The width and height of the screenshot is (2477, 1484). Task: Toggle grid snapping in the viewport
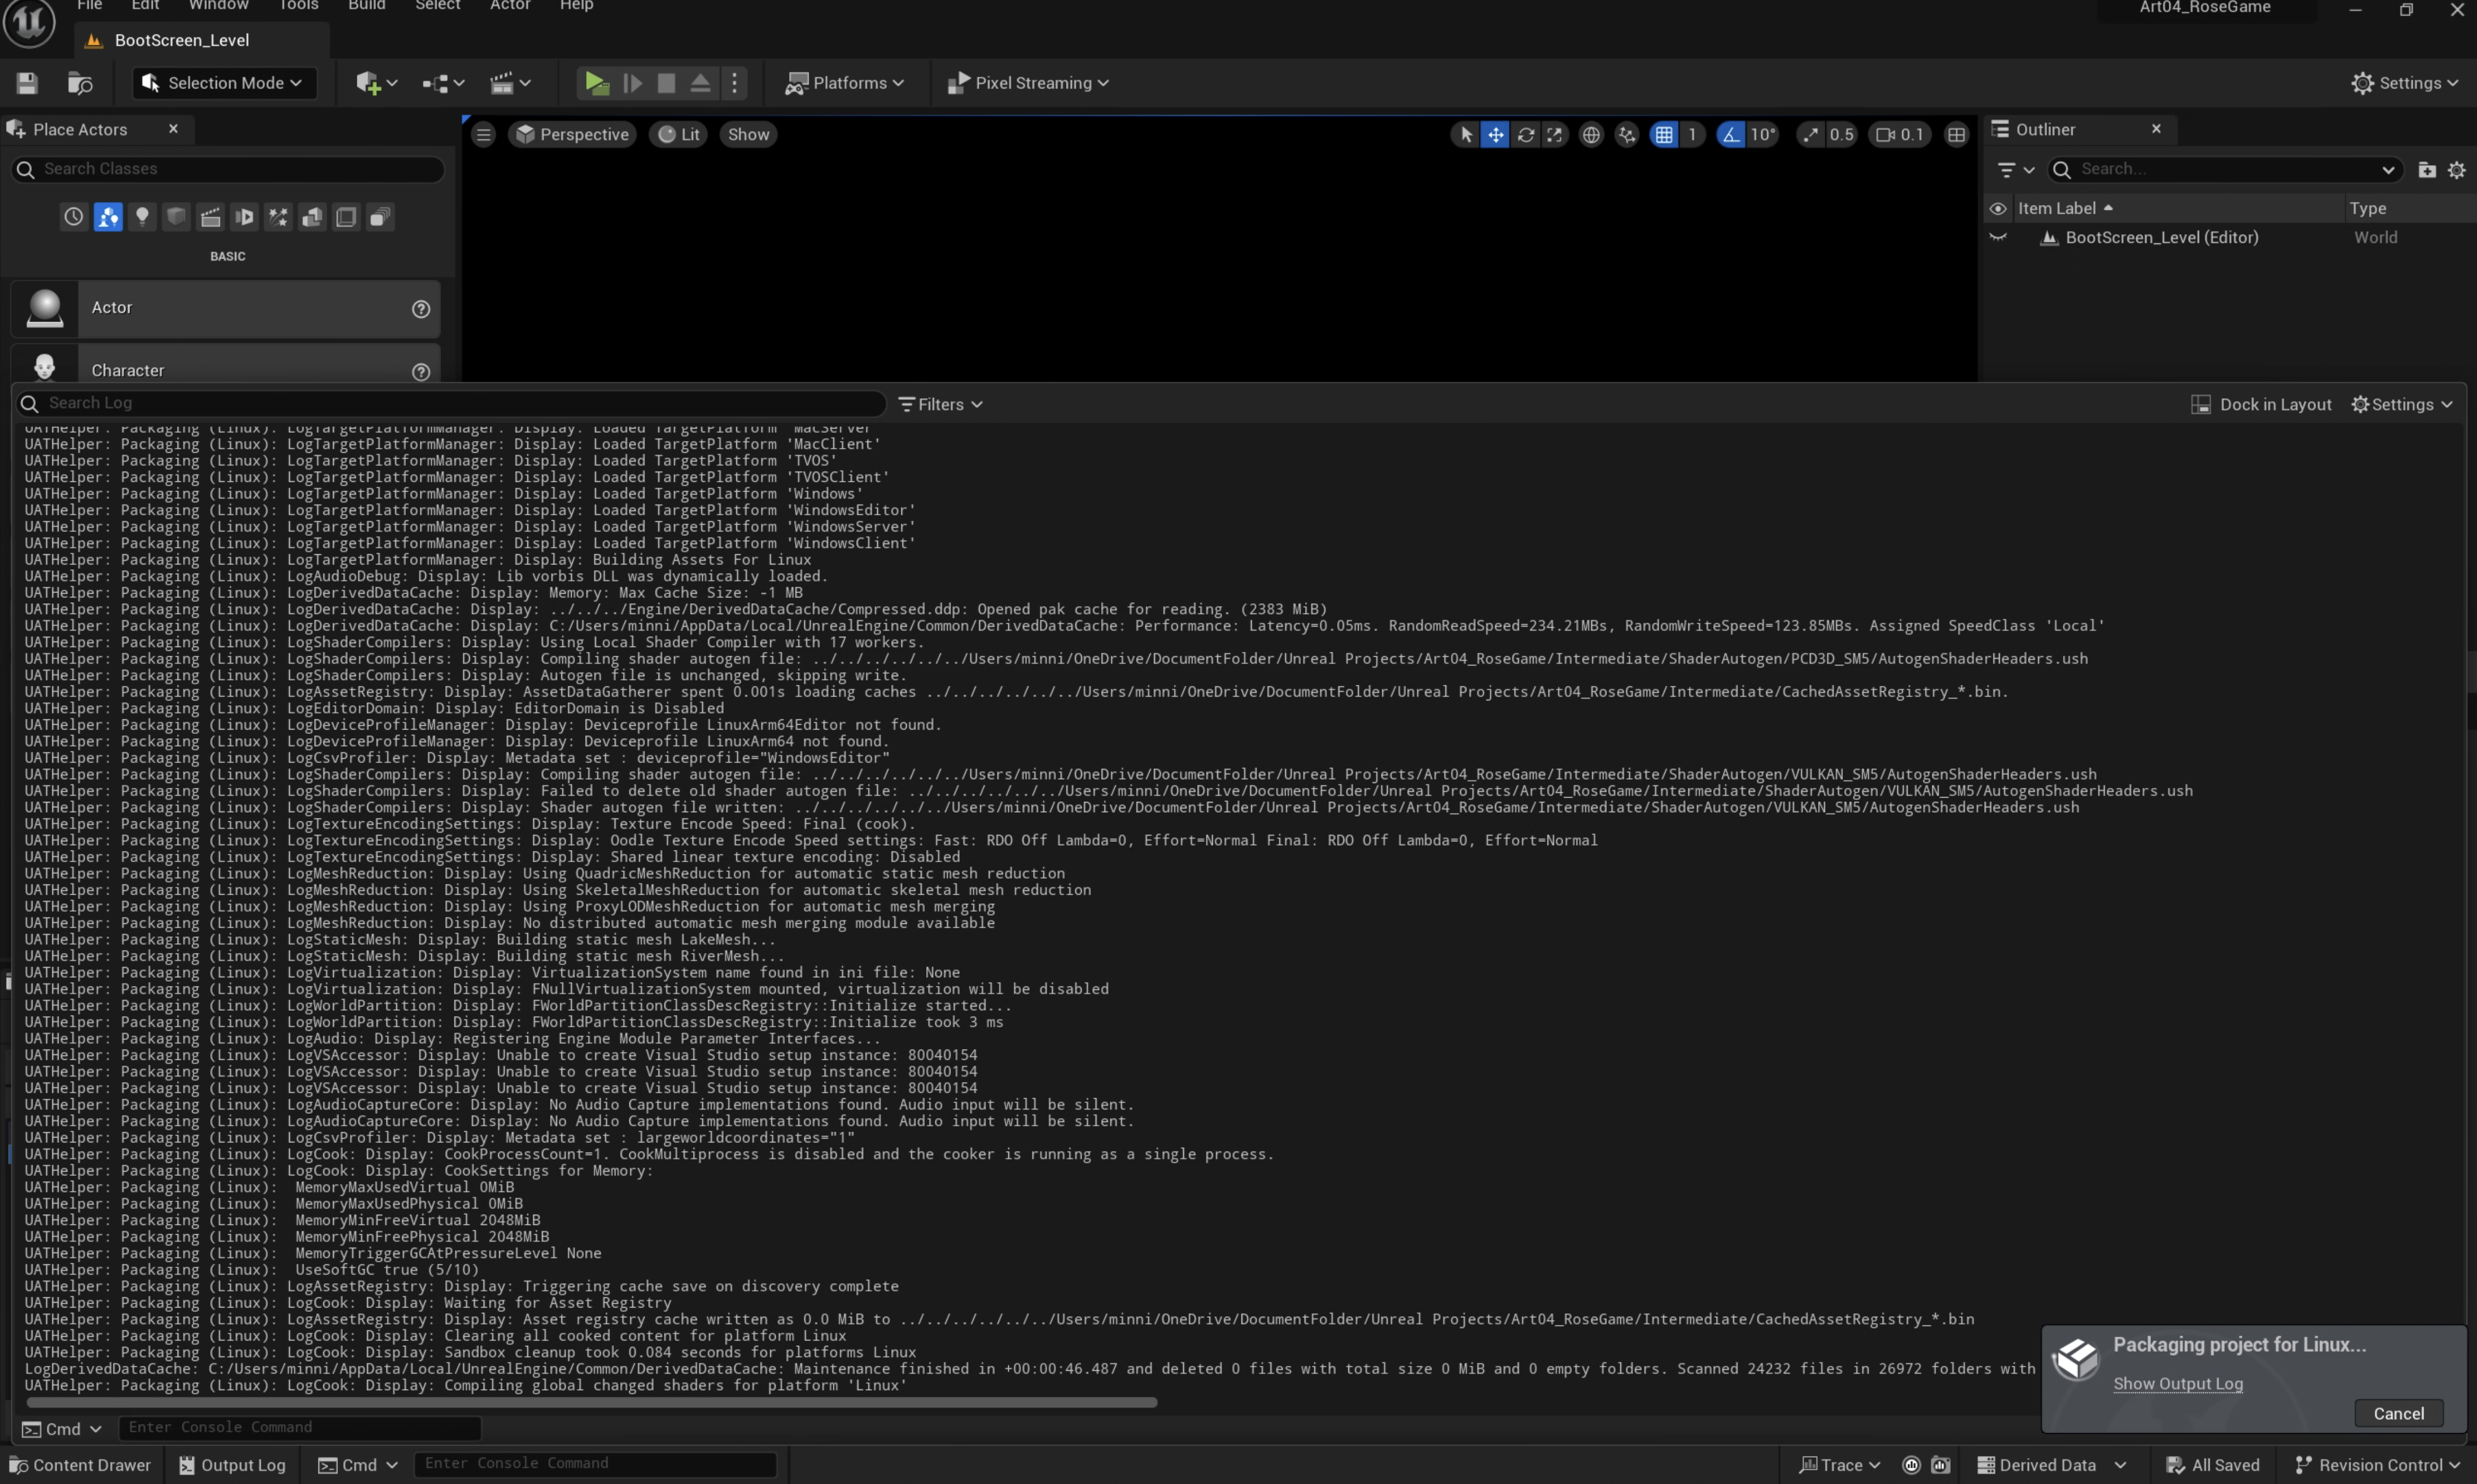click(1663, 134)
